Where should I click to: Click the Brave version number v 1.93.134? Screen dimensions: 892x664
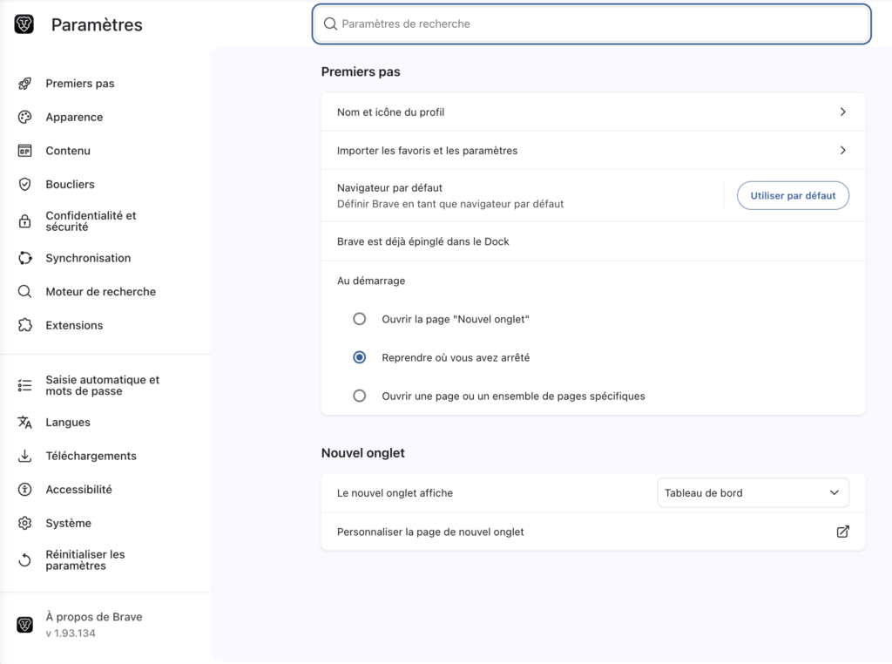coord(71,634)
